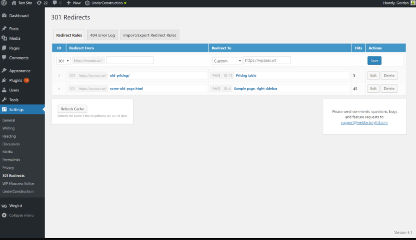
Task: Delete the old-pricing redirect rule
Action: coord(389,75)
